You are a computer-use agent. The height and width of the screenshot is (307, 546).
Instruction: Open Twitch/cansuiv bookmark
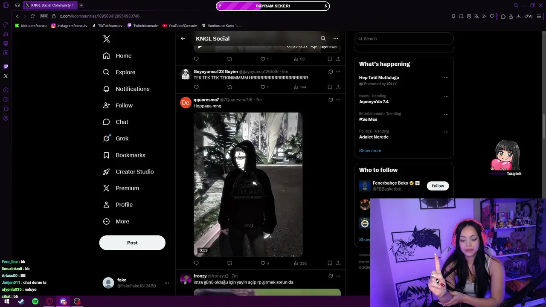[142, 26]
